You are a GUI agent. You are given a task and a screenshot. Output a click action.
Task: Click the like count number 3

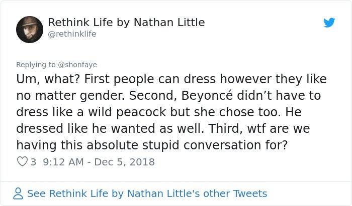(33, 162)
